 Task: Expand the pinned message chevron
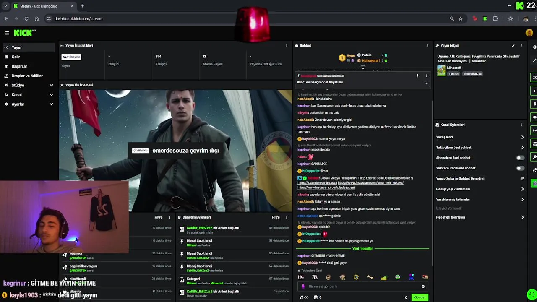coord(426,83)
